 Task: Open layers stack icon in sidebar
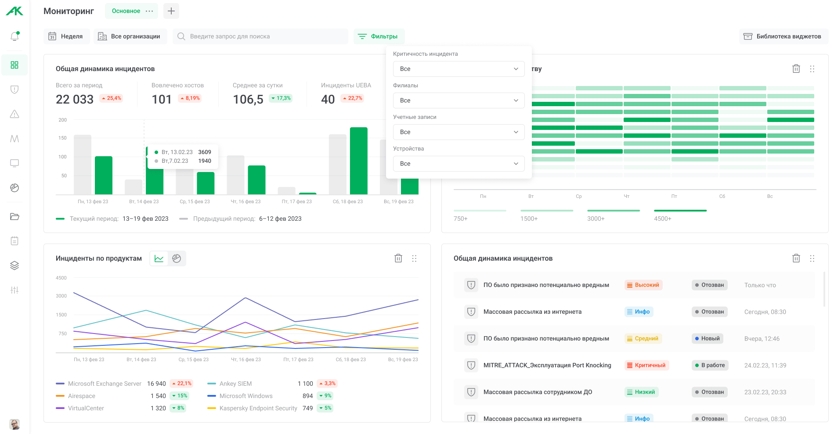14,265
